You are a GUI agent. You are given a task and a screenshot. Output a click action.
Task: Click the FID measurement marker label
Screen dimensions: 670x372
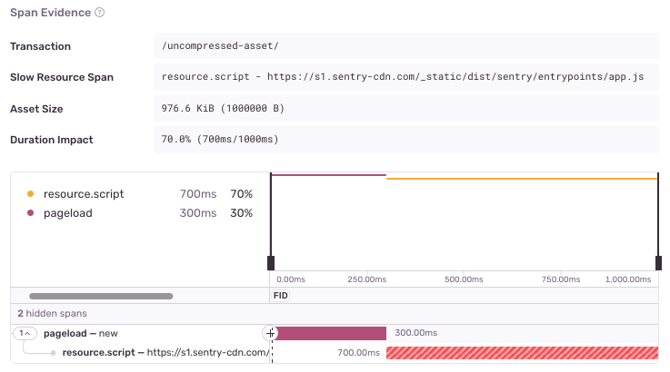pyautogui.click(x=282, y=297)
